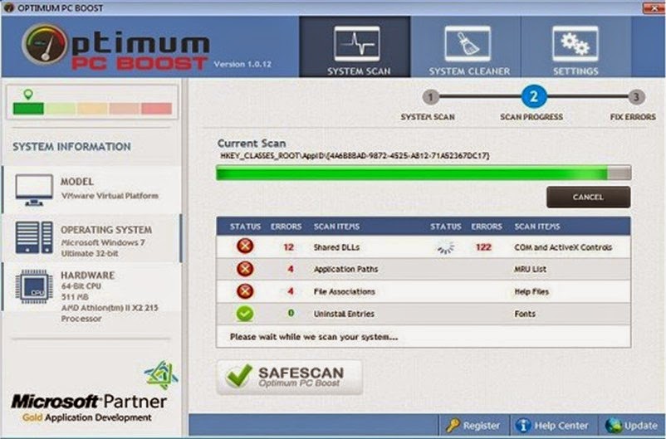The height and width of the screenshot is (439, 666).
Task: Click the scan progress bar
Action: click(x=423, y=173)
